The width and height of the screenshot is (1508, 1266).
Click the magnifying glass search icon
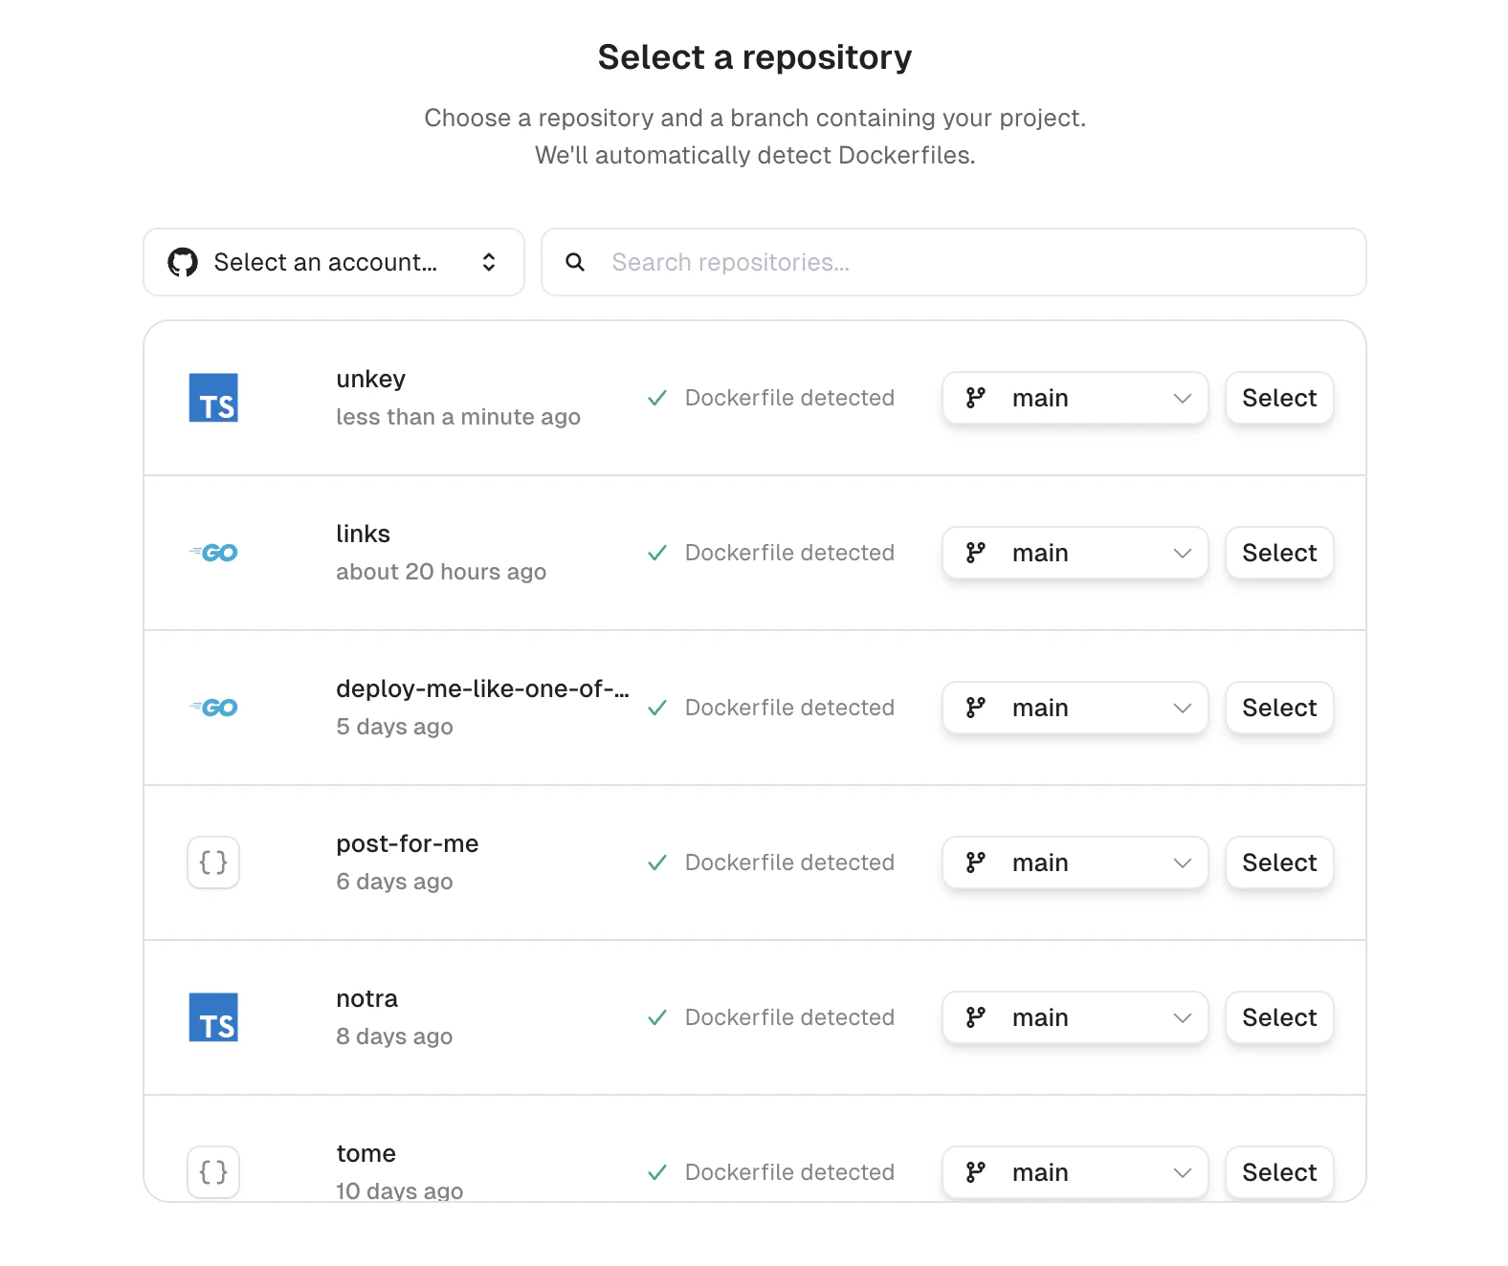tap(575, 262)
